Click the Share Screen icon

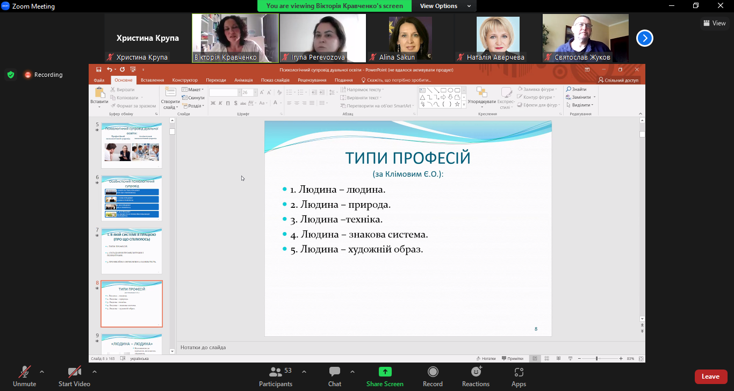385,372
